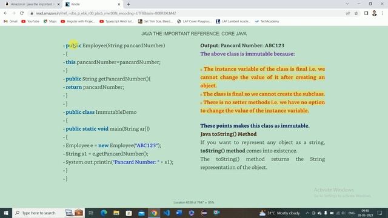
Task: Toggle the browser side panel
Action: point(366,13)
